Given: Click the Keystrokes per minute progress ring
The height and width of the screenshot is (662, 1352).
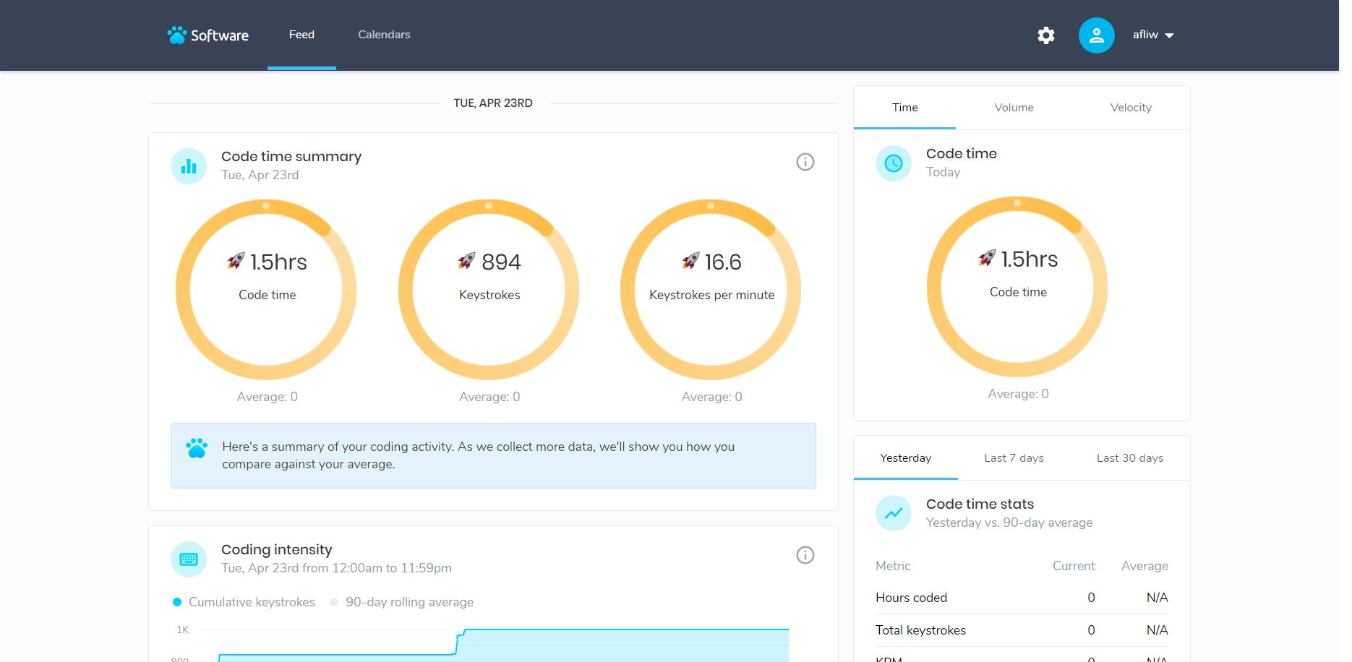Looking at the screenshot, I should tap(711, 289).
